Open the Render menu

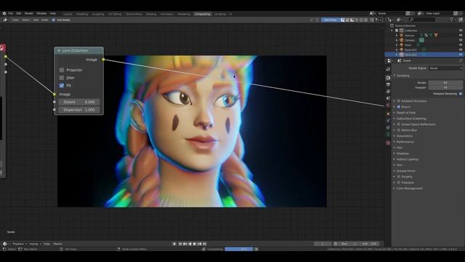point(29,14)
